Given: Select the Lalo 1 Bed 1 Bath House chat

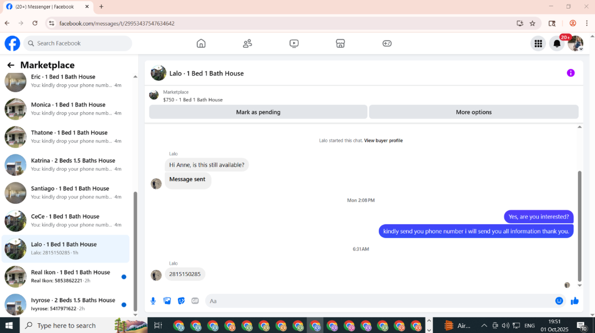Looking at the screenshot, I should [x=65, y=249].
